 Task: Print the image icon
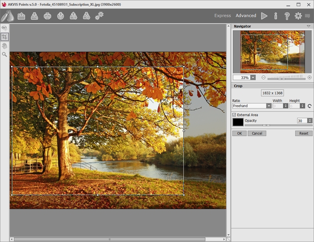(x=48, y=16)
